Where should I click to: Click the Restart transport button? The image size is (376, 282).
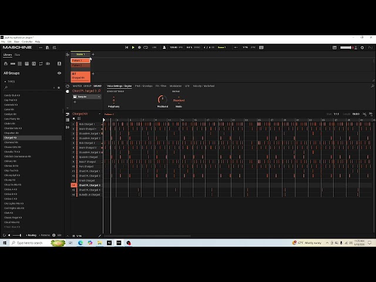point(127,48)
